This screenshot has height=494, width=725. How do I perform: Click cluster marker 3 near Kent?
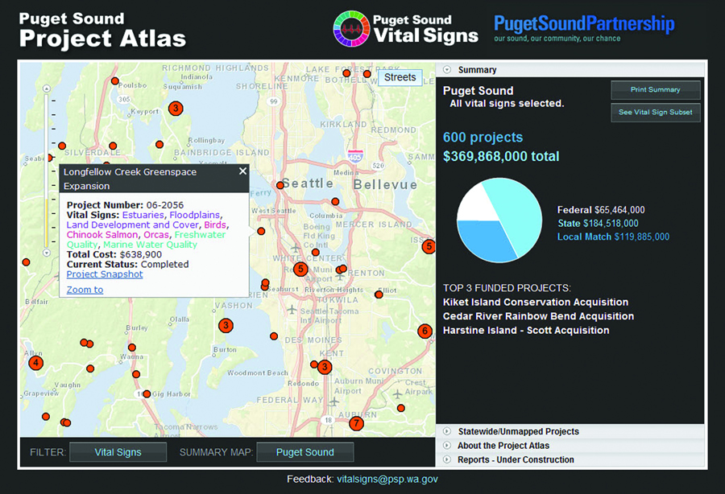325,368
